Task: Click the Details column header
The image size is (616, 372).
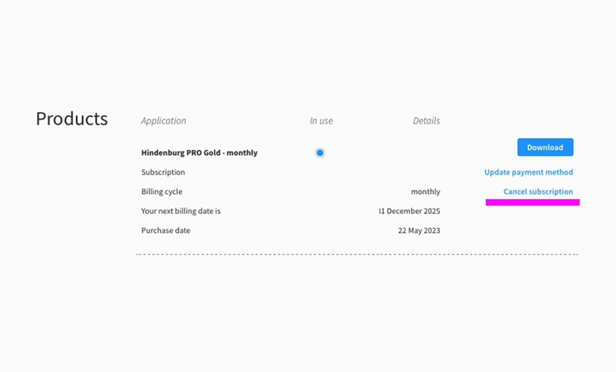Action: pos(426,121)
